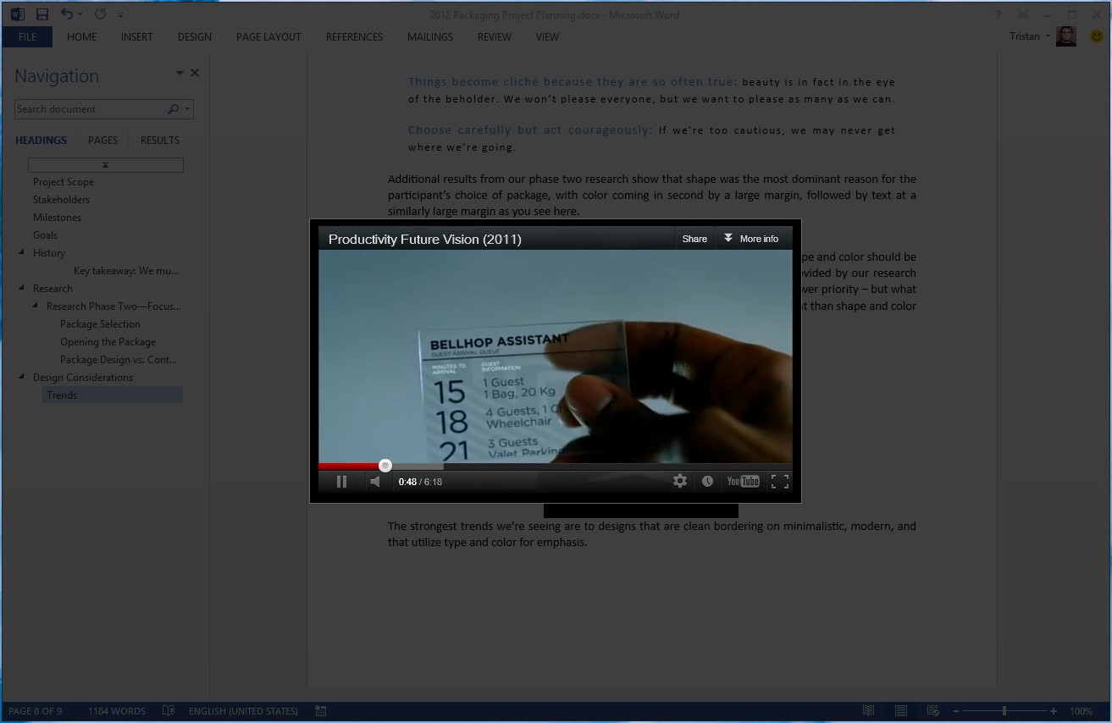Undo the last action from Quick Access Toolbar
This screenshot has width=1112, height=723.
[x=65, y=14]
